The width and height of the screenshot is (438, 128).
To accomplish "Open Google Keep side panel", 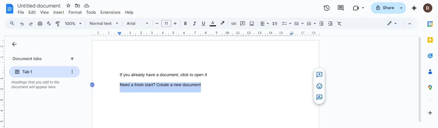I will 430,40.
